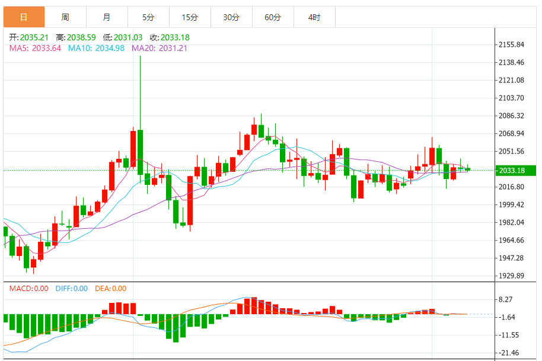Click the latest rightmost green candlestick

(468, 169)
